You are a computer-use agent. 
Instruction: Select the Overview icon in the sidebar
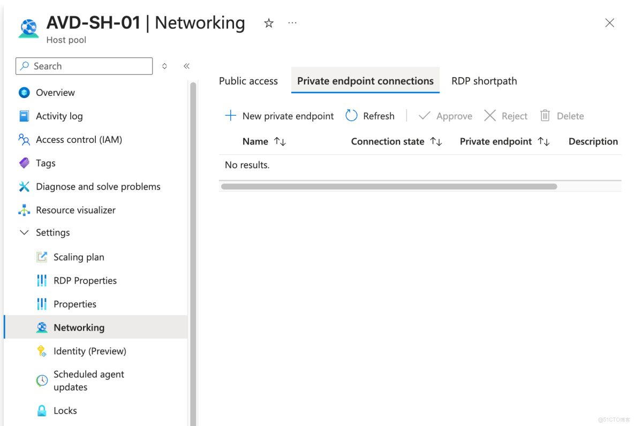click(x=24, y=92)
